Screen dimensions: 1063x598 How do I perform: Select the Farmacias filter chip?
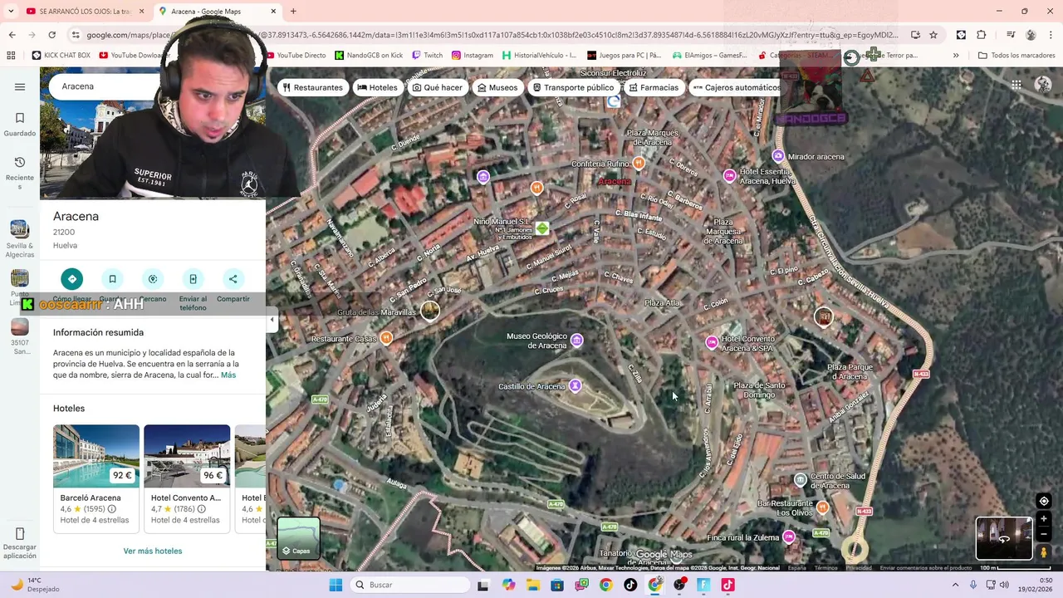pyautogui.click(x=654, y=87)
